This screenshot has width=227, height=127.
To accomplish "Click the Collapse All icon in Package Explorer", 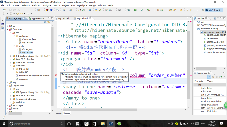I will (x=45, y=22).
